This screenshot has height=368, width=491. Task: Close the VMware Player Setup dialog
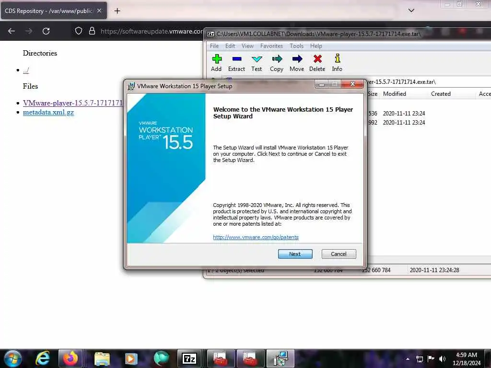[352, 84]
